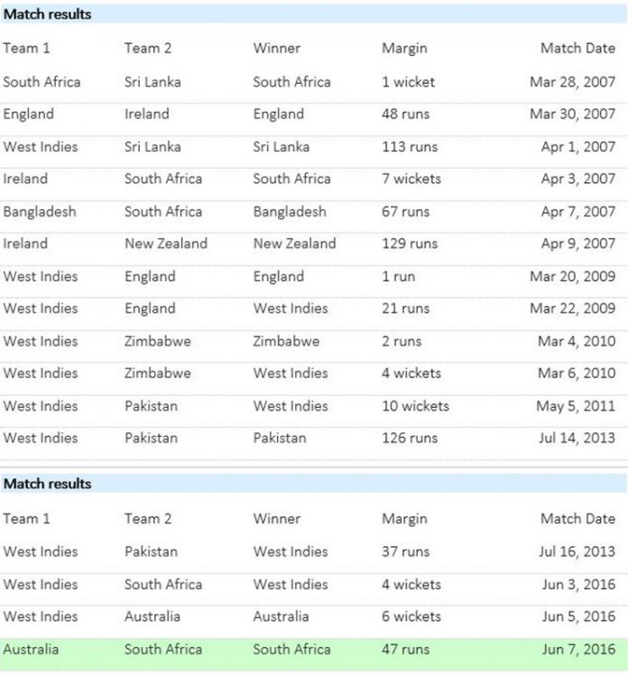Select the highlighted Jun 7, 2016 date
Screen dimensions: 628x675
578,649
